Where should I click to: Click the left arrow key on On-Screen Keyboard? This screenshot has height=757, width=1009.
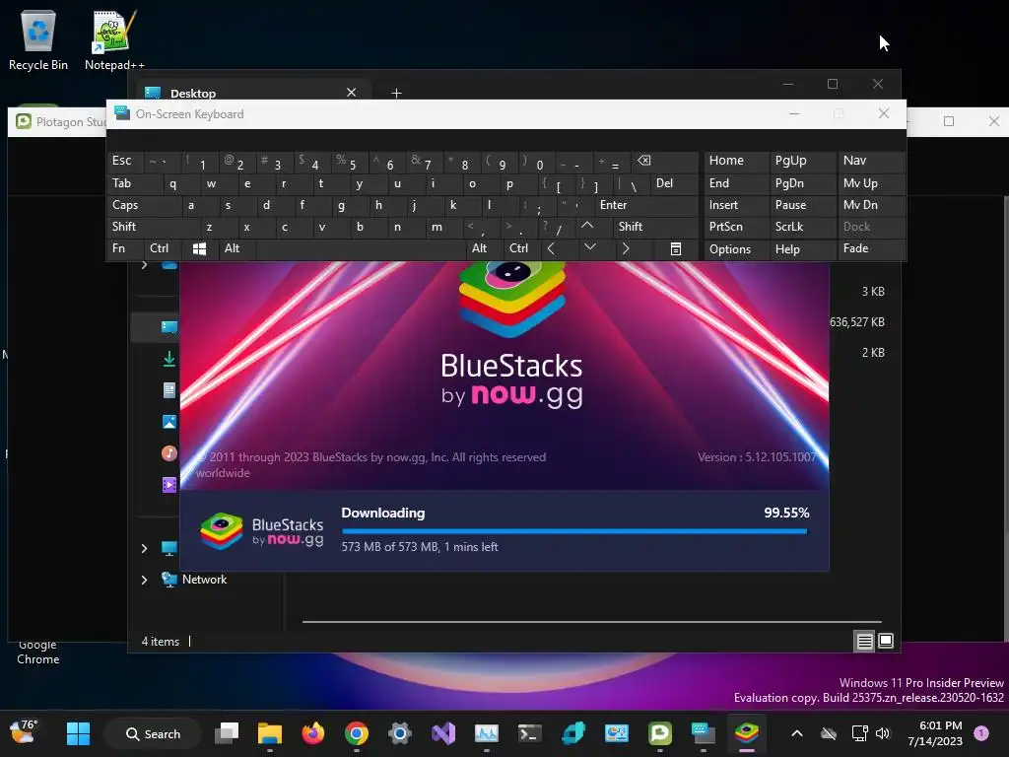(551, 248)
